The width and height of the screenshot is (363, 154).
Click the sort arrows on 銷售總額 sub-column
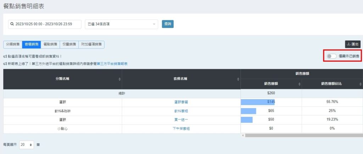click(300, 84)
